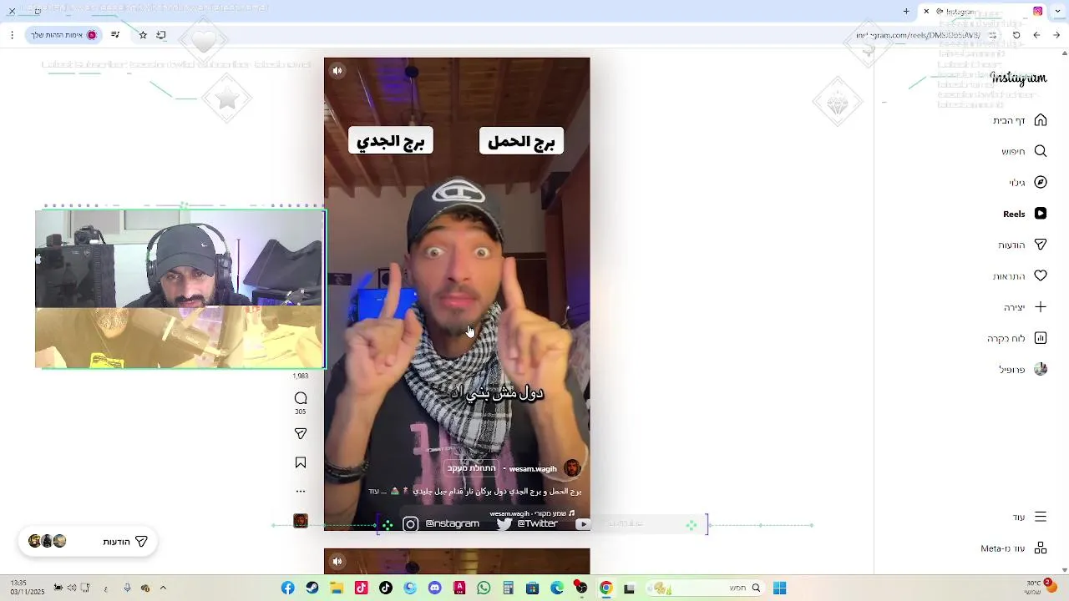Open the reel's three-dots options
Screen dimensions: 1069x601
[301, 491]
